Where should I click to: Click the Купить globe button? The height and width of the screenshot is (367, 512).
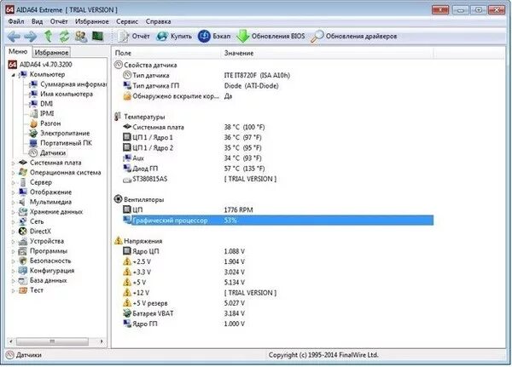(174, 36)
